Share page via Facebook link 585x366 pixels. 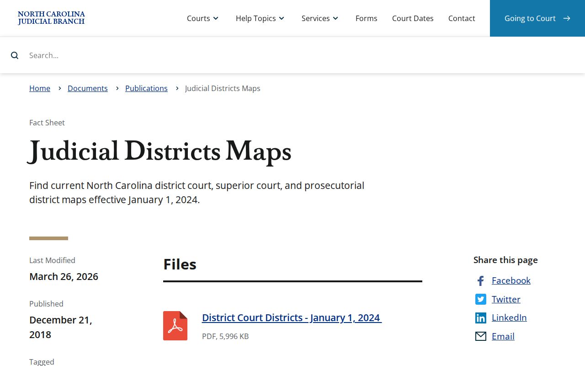pyautogui.click(x=511, y=280)
